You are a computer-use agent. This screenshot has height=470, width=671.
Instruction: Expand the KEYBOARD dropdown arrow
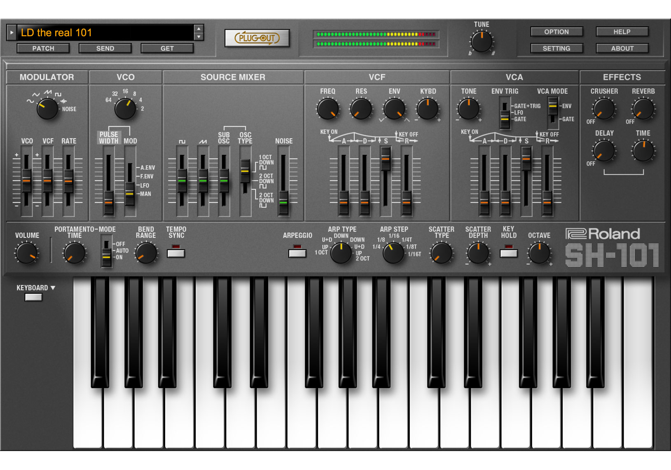coord(53,288)
